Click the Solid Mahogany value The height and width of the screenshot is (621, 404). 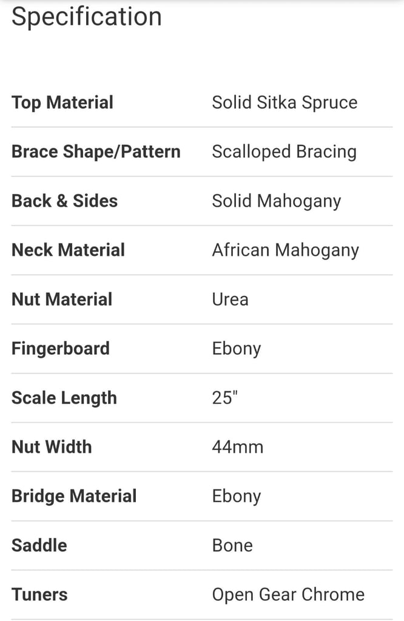(277, 201)
